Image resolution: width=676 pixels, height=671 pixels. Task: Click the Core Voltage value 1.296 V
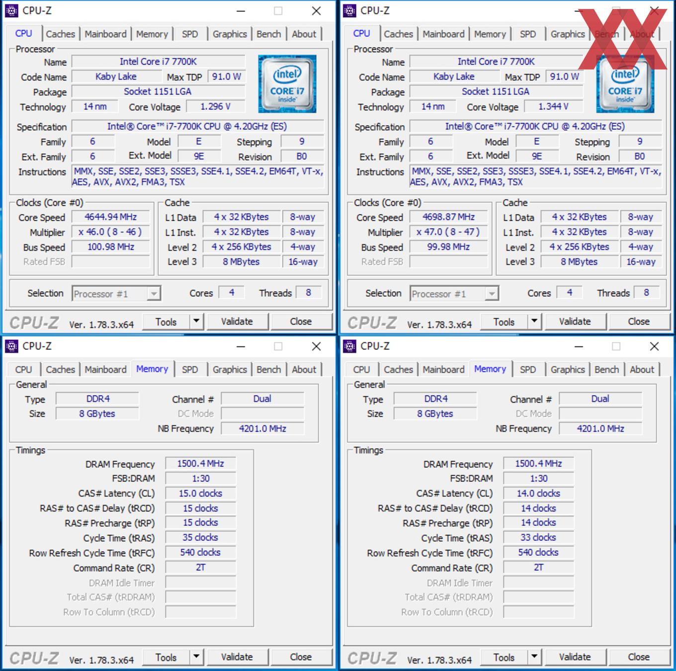pos(216,107)
